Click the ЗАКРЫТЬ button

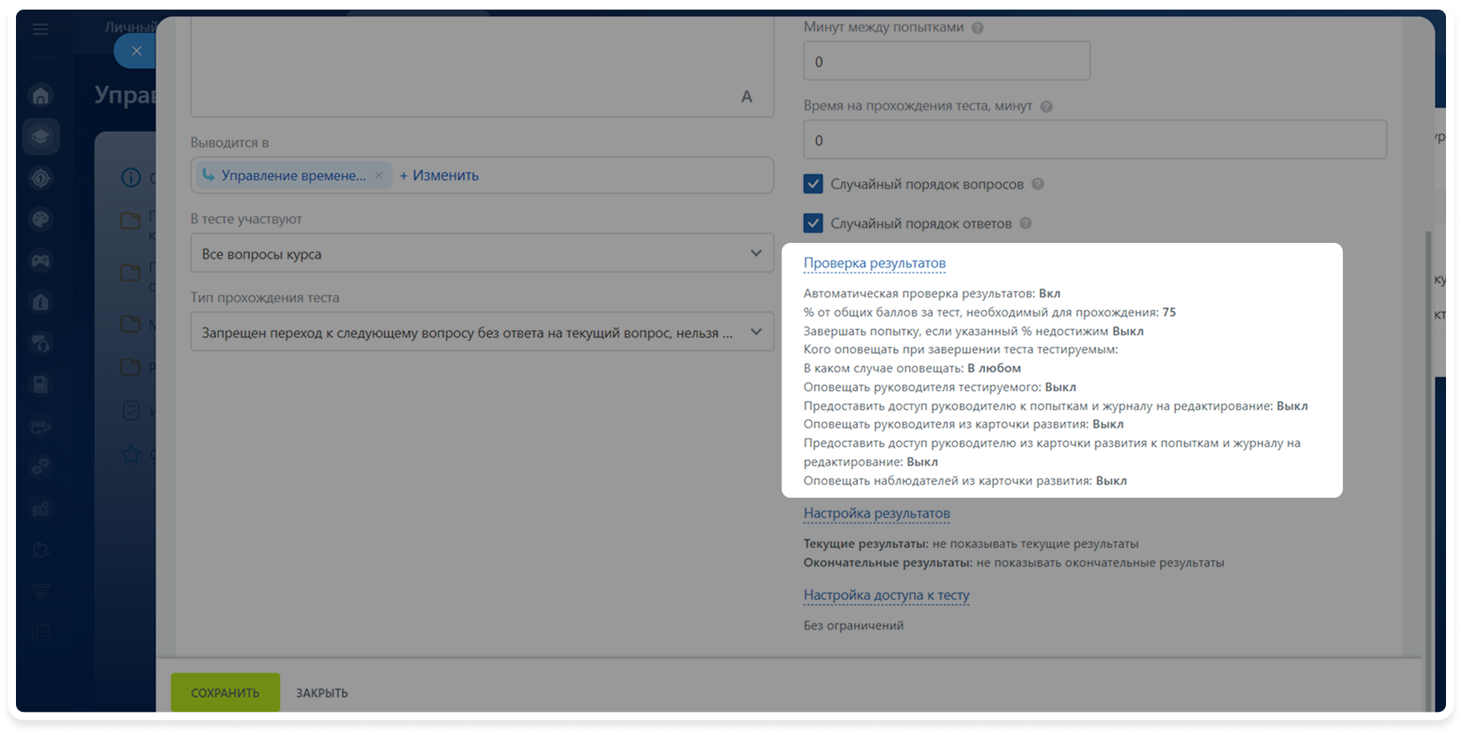click(x=322, y=693)
